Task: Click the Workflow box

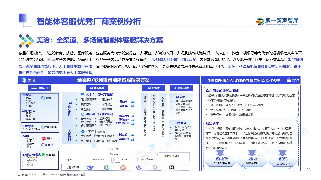Action: tap(98, 160)
